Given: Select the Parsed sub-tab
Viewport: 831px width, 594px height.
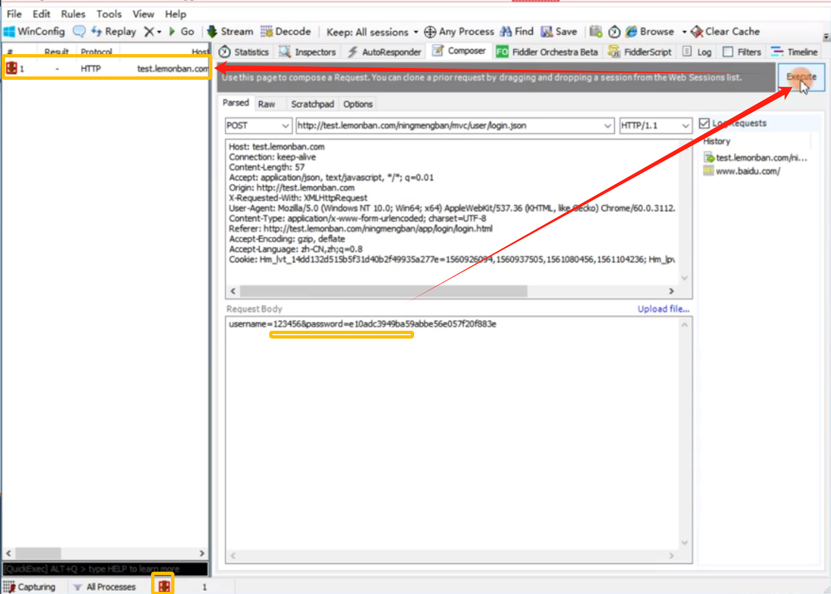Looking at the screenshot, I should coord(236,103).
